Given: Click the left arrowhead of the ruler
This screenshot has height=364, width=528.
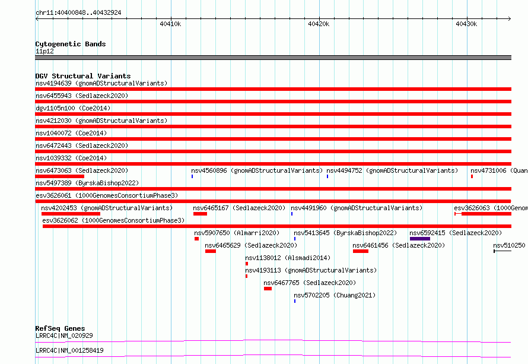Looking at the screenshot, I should coord(37,19).
